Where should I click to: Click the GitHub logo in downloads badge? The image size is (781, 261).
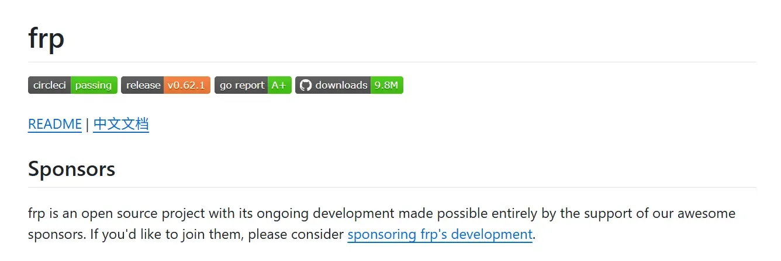coord(306,85)
